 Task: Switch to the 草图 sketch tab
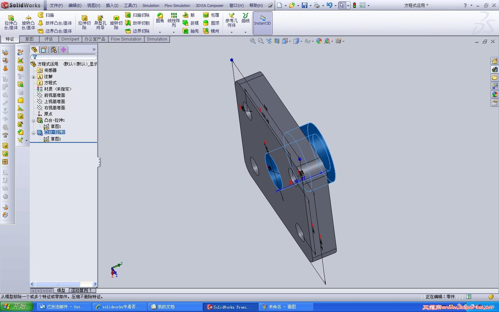click(x=29, y=39)
